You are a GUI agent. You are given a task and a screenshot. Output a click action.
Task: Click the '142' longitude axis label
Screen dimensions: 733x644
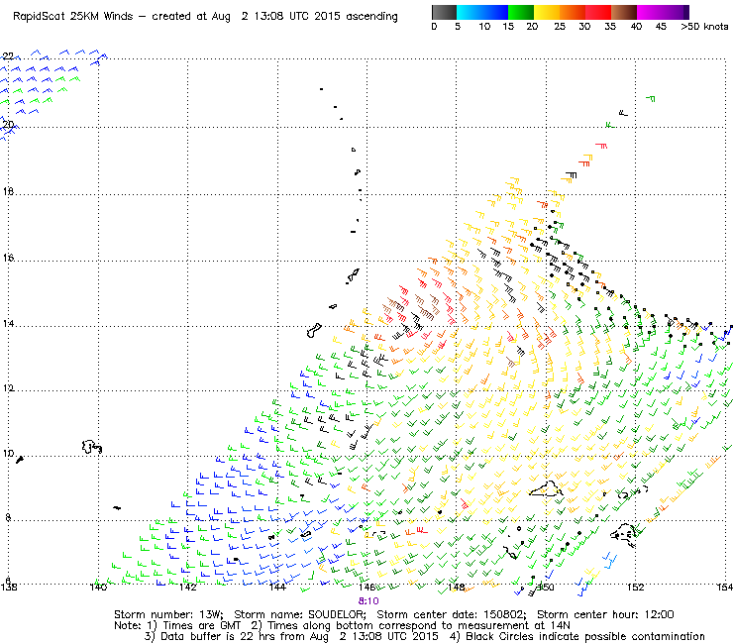187,587
